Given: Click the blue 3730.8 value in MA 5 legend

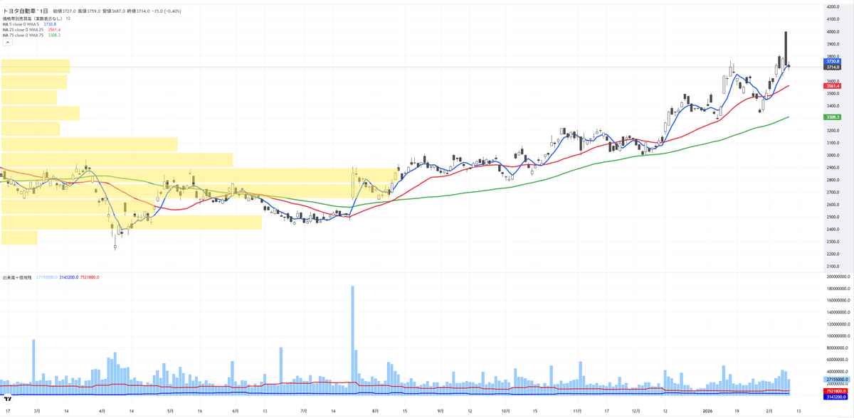Looking at the screenshot, I should 51,24.
